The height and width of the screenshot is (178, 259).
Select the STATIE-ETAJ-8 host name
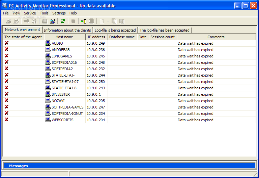pyautogui.click(x=64, y=88)
